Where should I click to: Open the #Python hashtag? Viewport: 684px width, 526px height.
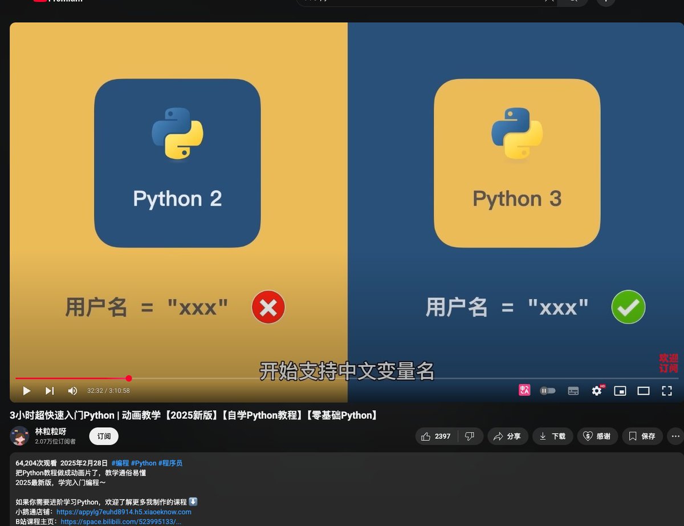click(x=144, y=463)
